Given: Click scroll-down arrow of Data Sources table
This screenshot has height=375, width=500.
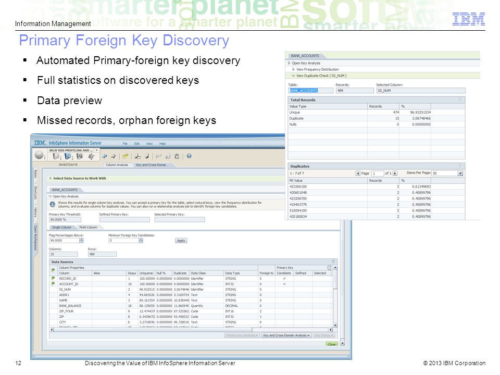Looking at the screenshot, I should click(x=335, y=325).
